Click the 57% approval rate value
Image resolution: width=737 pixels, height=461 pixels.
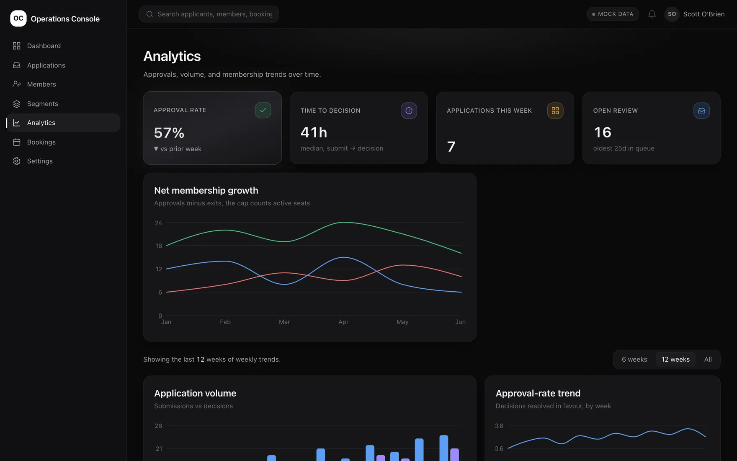tap(169, 133)
